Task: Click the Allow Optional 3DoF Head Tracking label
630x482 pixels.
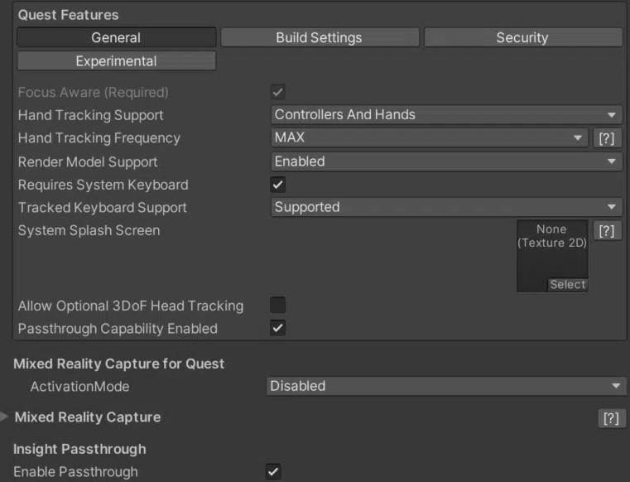Action: coord(131,306)
